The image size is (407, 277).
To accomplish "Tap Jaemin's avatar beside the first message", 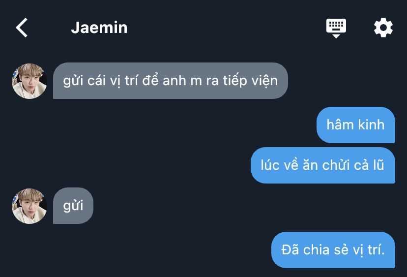I will (29, 81).
